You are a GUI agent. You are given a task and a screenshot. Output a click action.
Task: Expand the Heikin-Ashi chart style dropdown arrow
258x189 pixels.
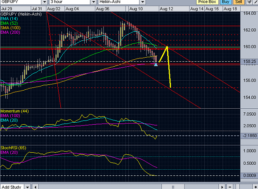tap(142, 2)
